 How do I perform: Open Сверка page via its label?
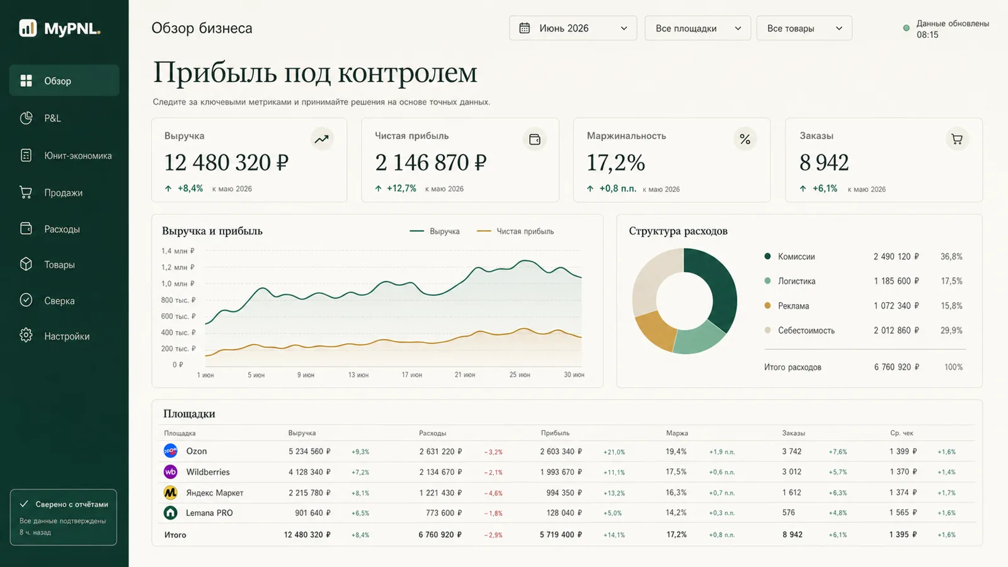[59, 301]
